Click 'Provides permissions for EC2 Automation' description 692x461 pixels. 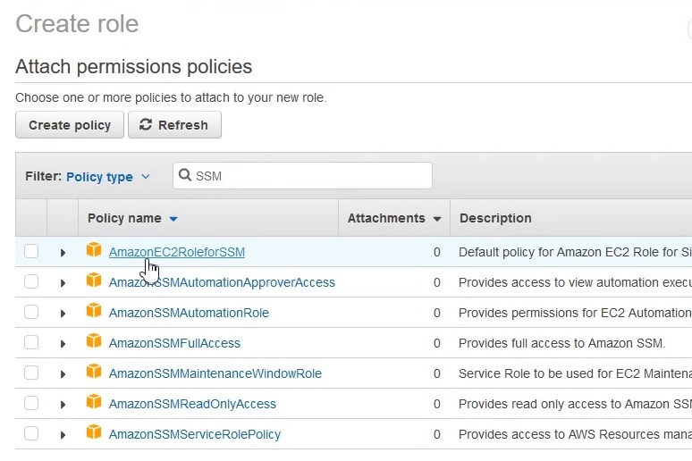(x=575, y=314)
